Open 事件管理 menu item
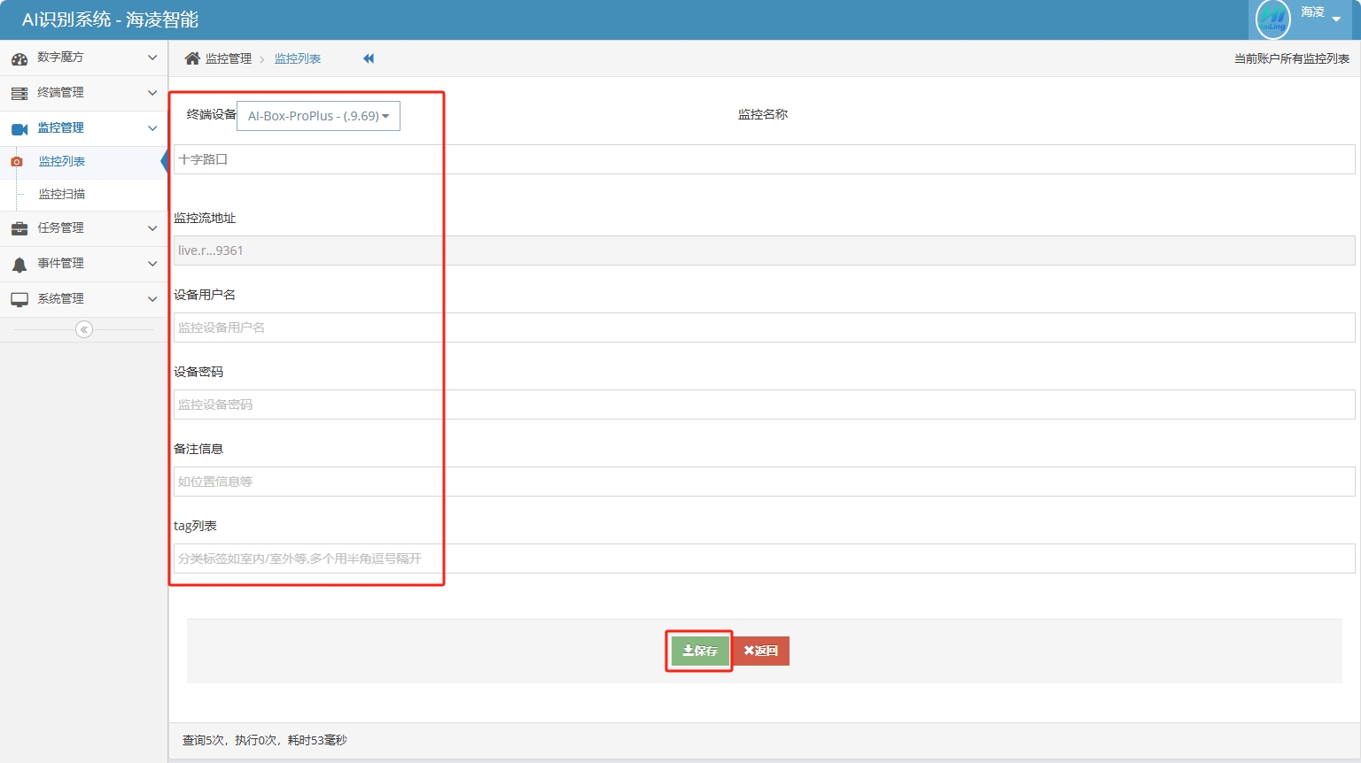 tap(83, 264)
